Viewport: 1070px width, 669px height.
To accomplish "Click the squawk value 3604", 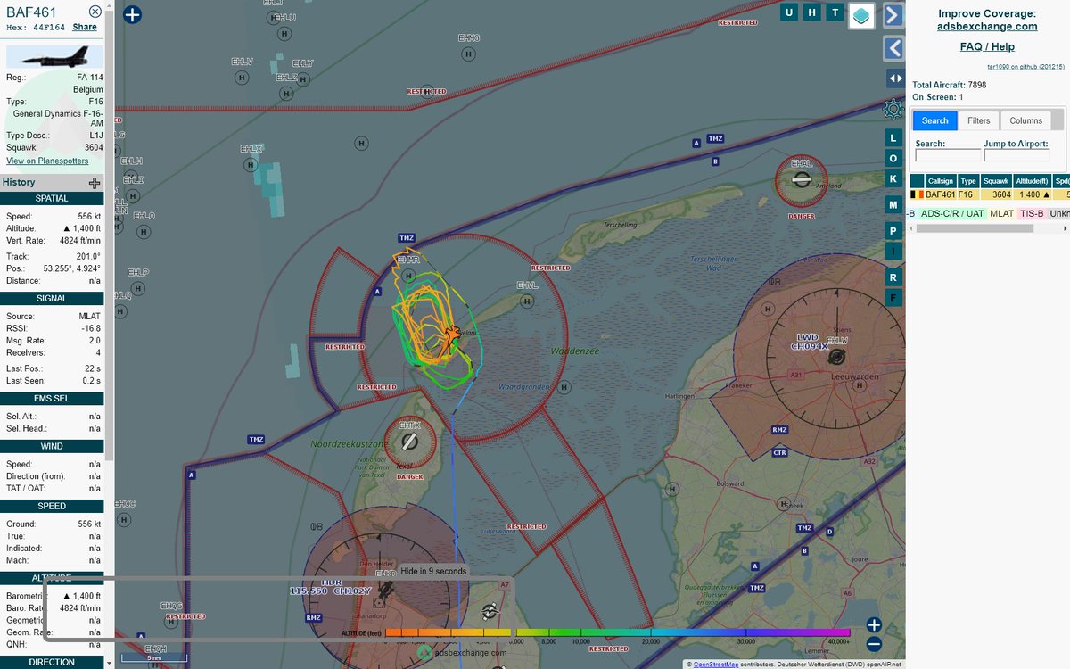I will [x=94, y=148].
